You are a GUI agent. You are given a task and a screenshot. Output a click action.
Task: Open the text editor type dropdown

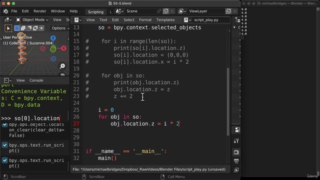pyautogui.click(x=78, y=20)
